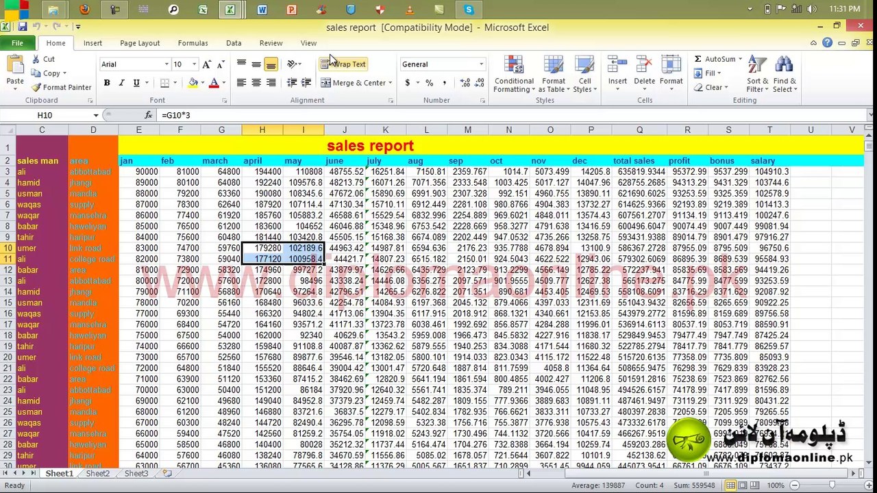
Task: Open Cell Styles gallery
Action: click(584, 74)
